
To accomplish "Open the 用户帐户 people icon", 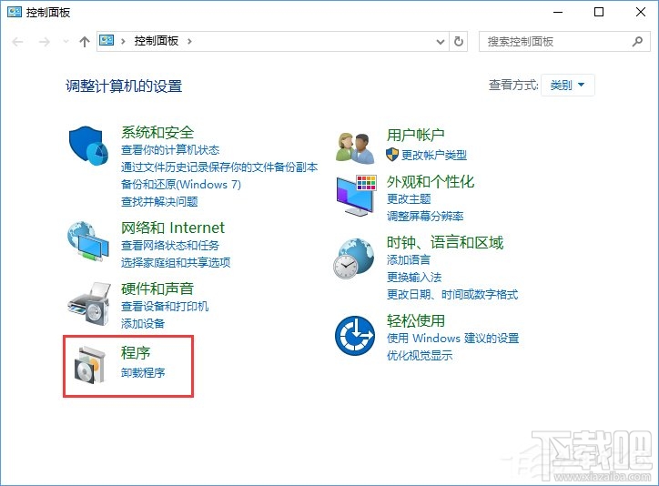I will pyautogui.click(x=355, y=147).
